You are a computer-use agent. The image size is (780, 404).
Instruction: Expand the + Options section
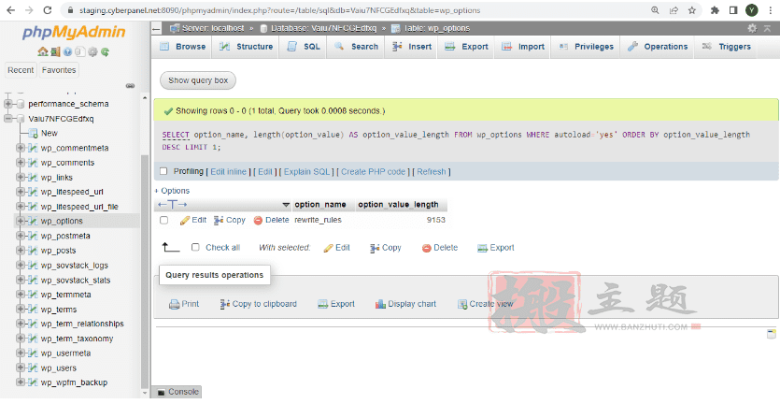[172, 191]
